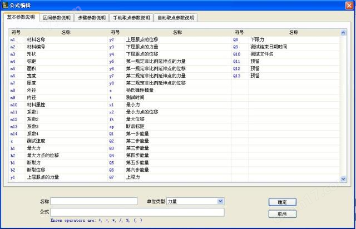Go to the 手动取点参数说明 tab
Image resolution: width=356 pixels, height=229 pixels.
coord(131,18)
